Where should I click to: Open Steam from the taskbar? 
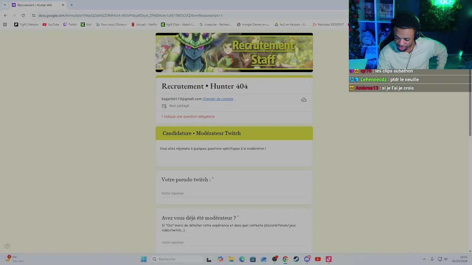pos(296,259)
